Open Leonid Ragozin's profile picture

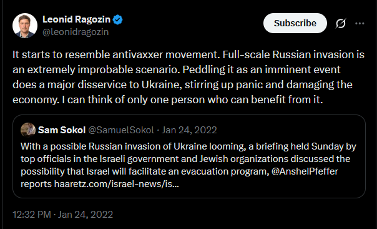pyautogui.click(x=25, y=26)
